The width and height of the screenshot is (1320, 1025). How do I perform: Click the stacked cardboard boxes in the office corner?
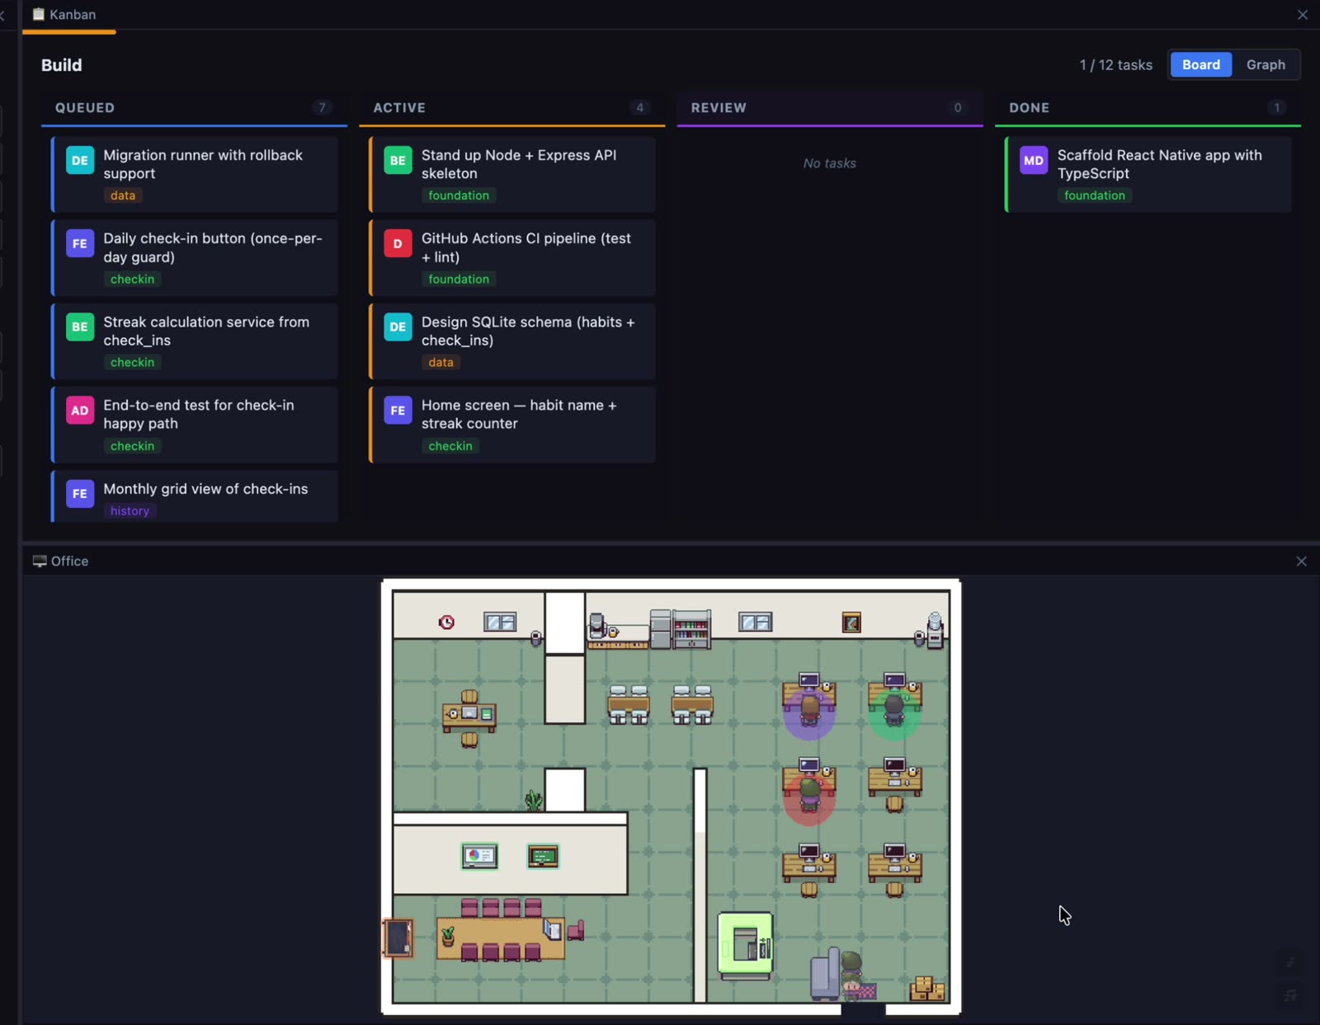(927, 988)
